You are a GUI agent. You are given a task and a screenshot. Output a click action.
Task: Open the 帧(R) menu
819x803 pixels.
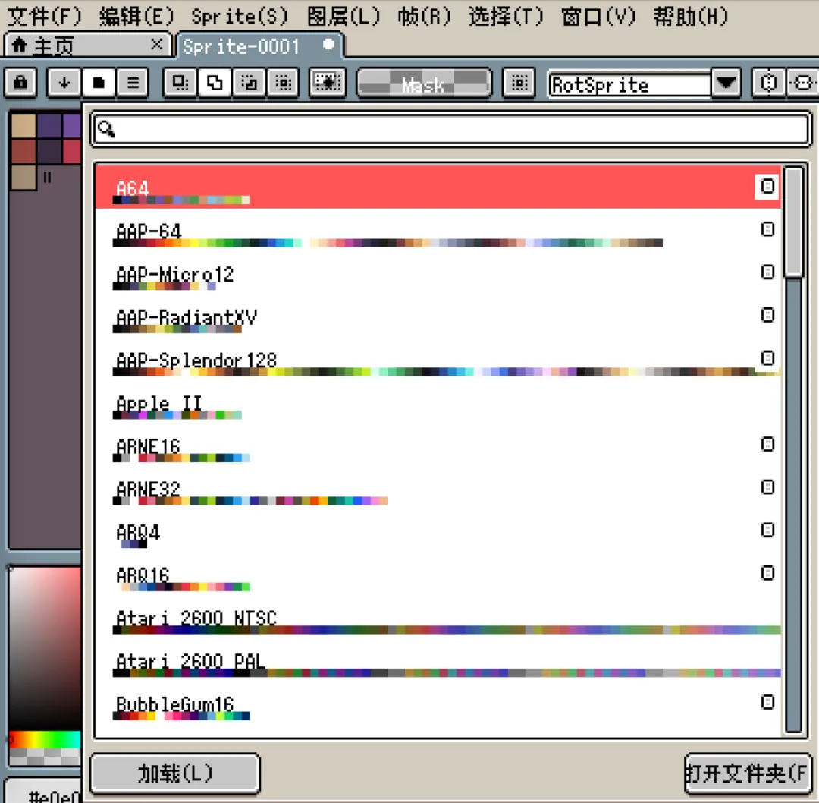click(x=424, y=16)
